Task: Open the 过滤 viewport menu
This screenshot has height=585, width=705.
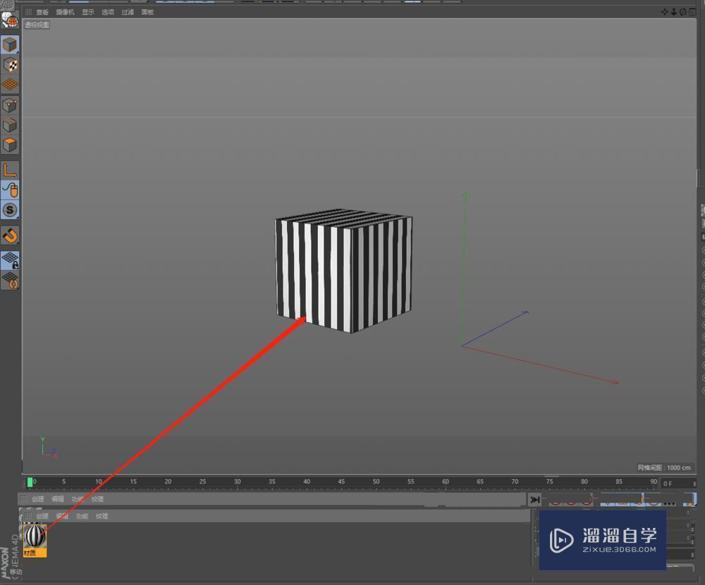Action: pyautogui.click(x=128, y=12)
